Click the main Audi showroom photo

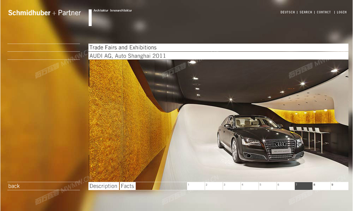coord(218,121)
